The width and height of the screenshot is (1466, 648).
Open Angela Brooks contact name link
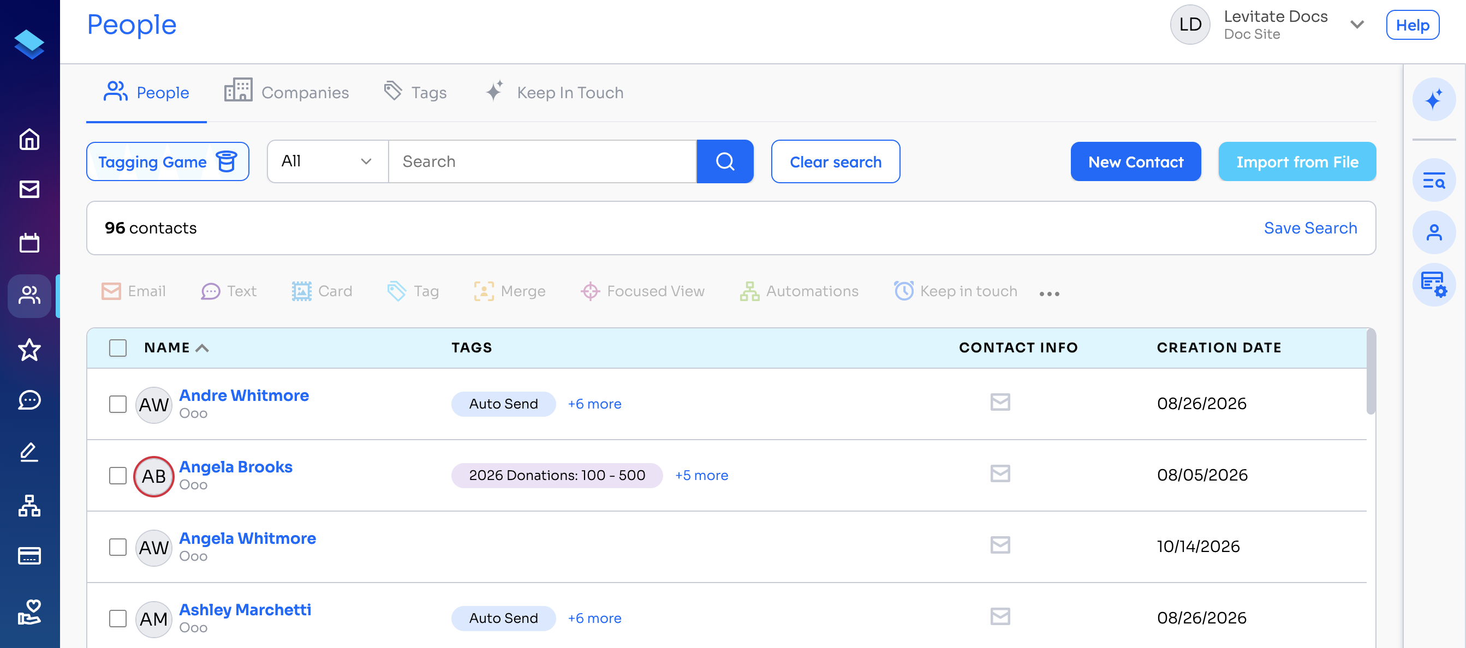pyautogui.click(x=236, y=466)
